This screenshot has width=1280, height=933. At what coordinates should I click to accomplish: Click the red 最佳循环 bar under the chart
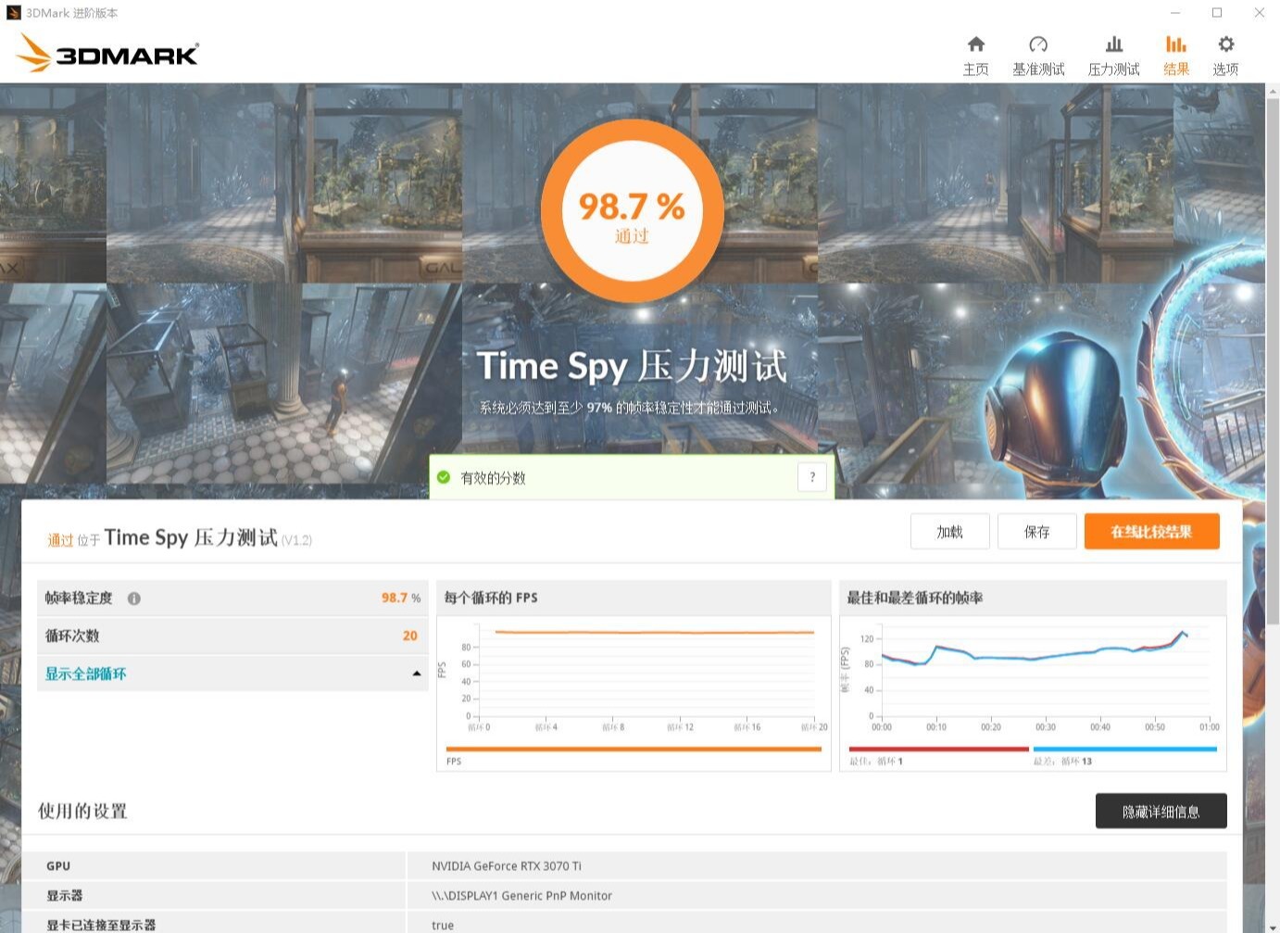coord(938,748)
